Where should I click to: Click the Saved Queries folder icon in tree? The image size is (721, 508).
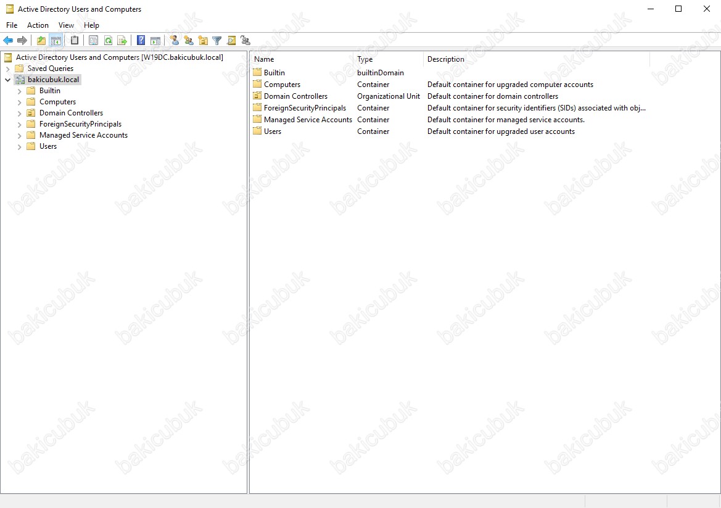pyautogui.click(x=19, y=69)
